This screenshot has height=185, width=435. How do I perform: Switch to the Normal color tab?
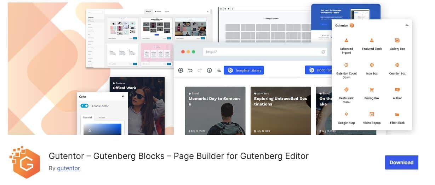87,117
